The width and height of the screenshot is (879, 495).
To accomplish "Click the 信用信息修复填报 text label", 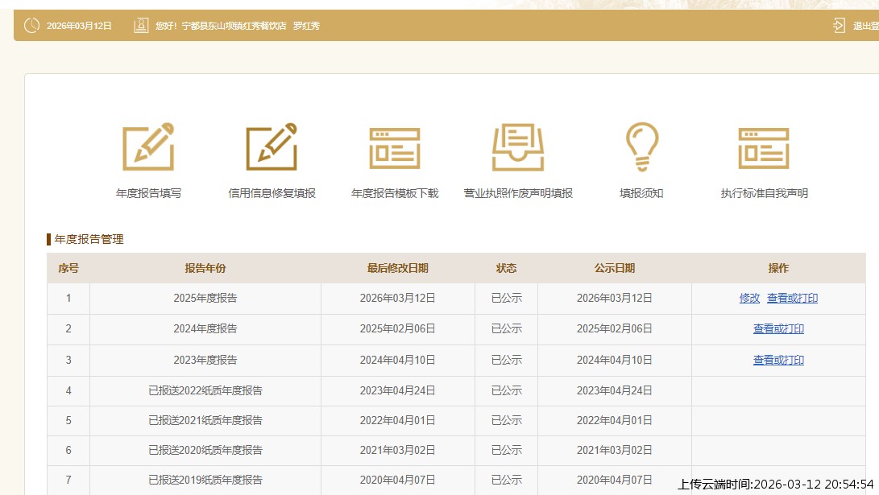I will point(272,193).
